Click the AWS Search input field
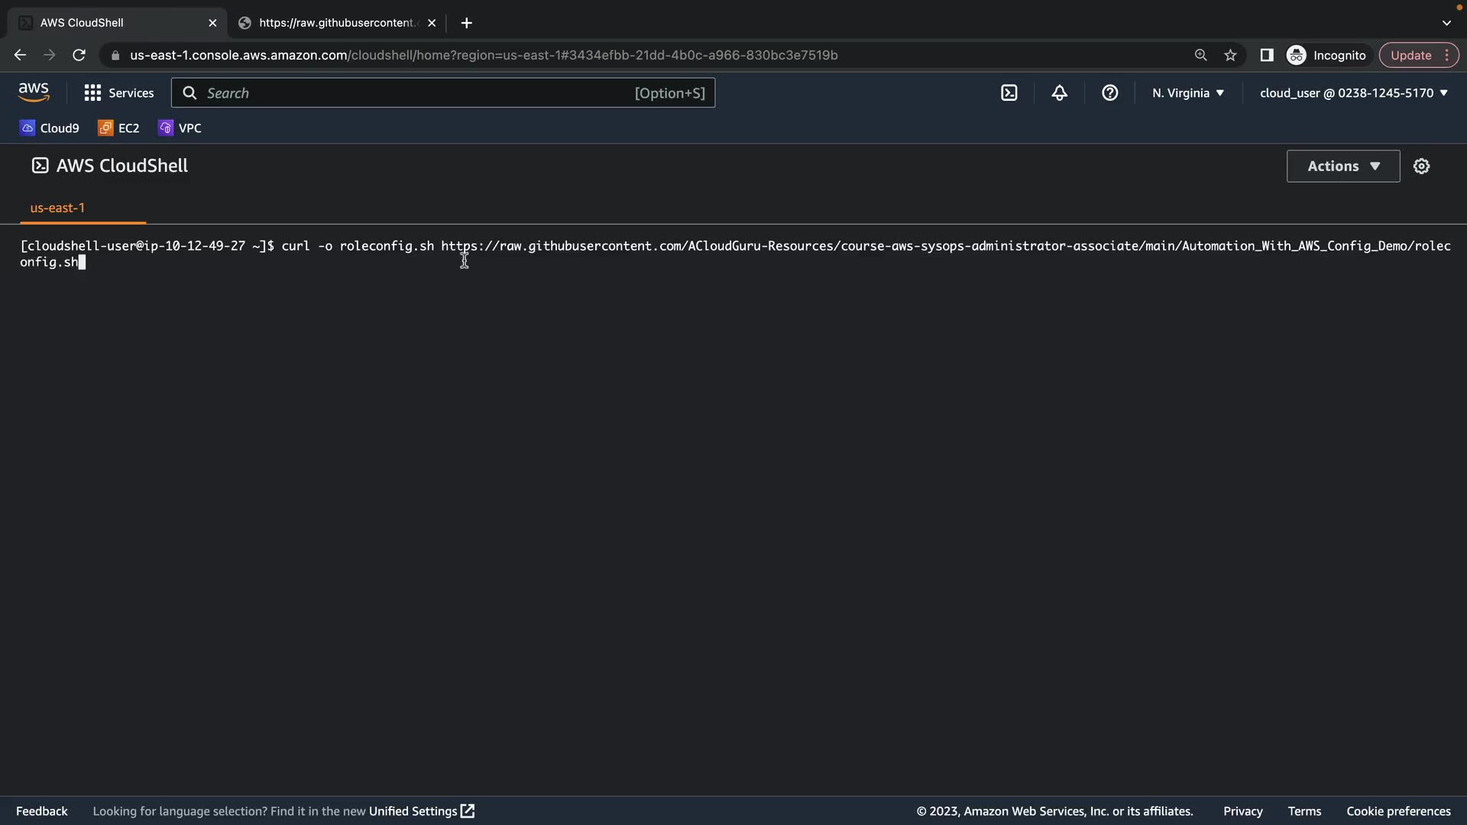Image resolution: width=1467 pixels, height=825 pixels. coord(416,93)
